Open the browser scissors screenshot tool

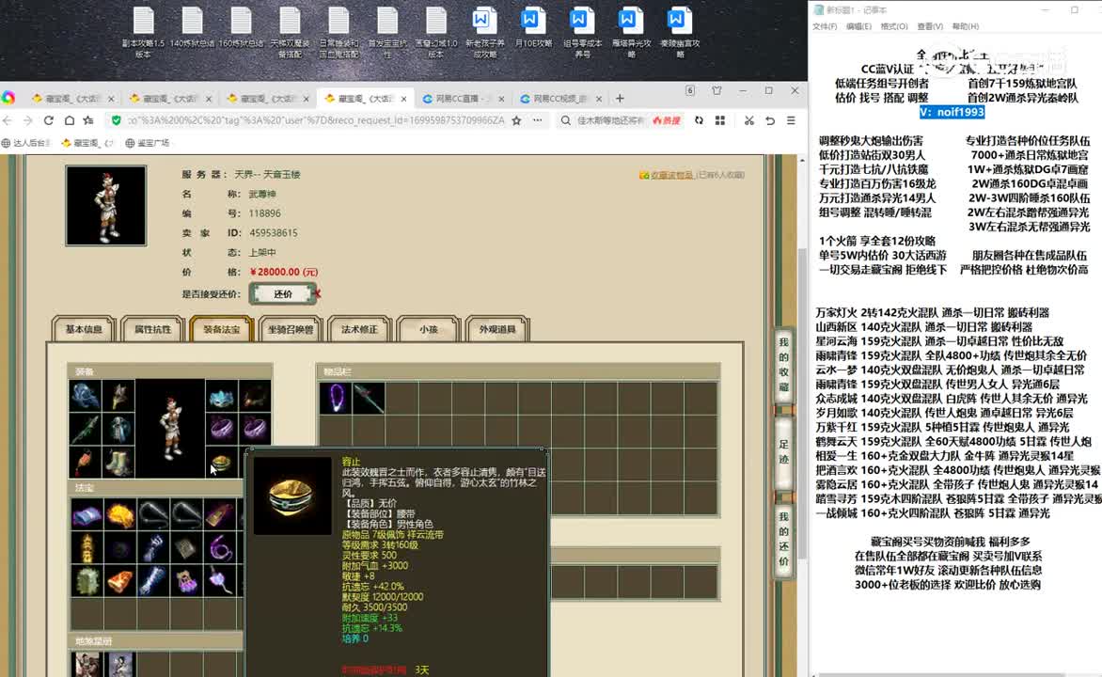749,120
